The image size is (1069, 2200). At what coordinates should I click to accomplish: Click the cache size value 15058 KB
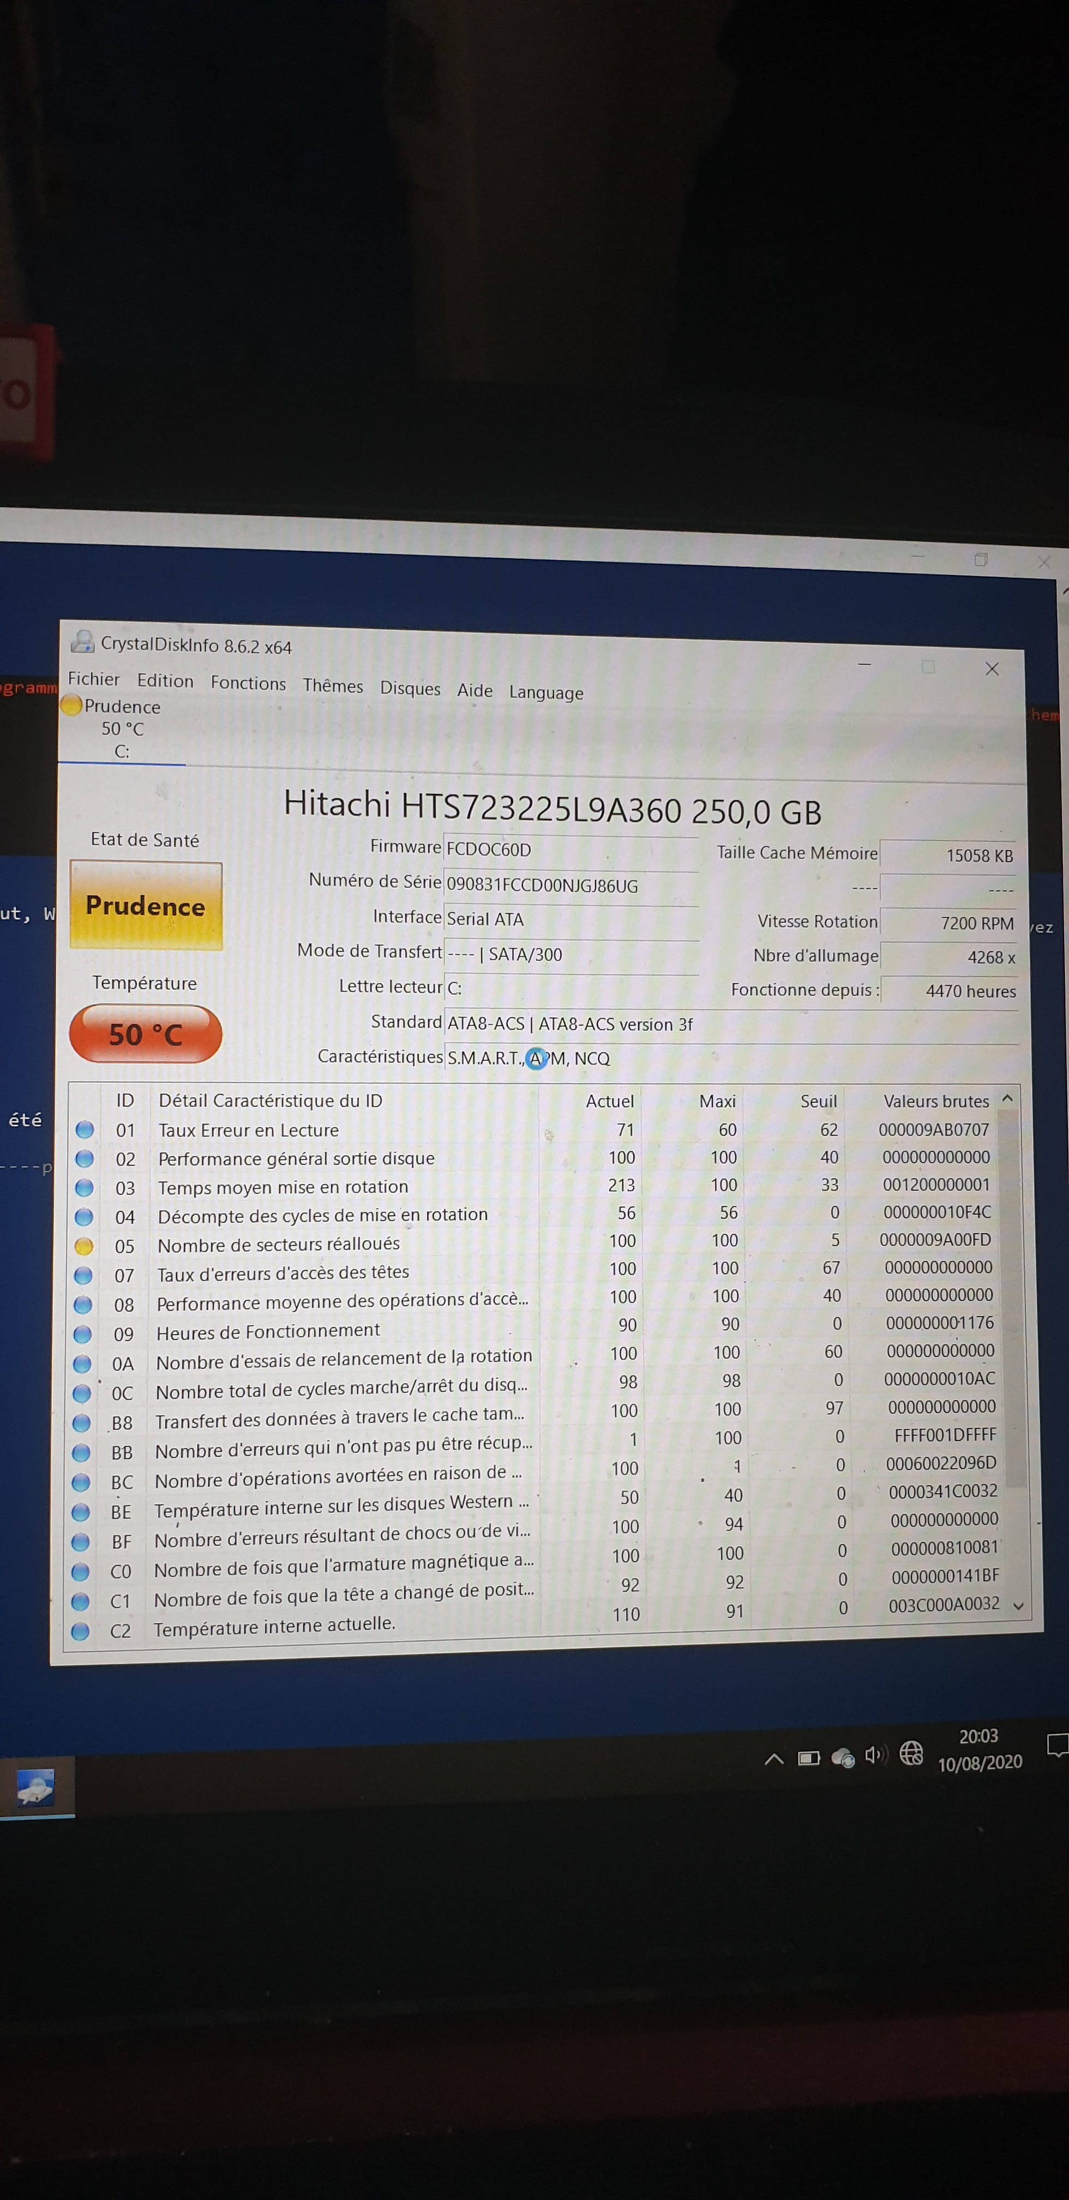click(x=948, y=855)
